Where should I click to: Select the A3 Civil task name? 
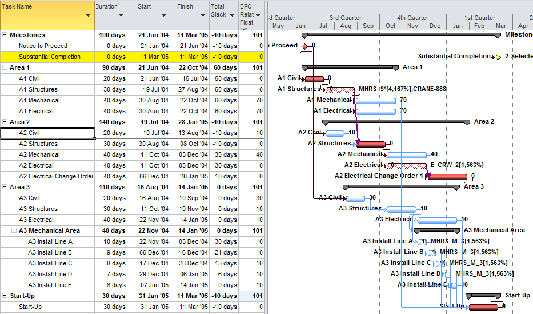click(x=29, y=198)
